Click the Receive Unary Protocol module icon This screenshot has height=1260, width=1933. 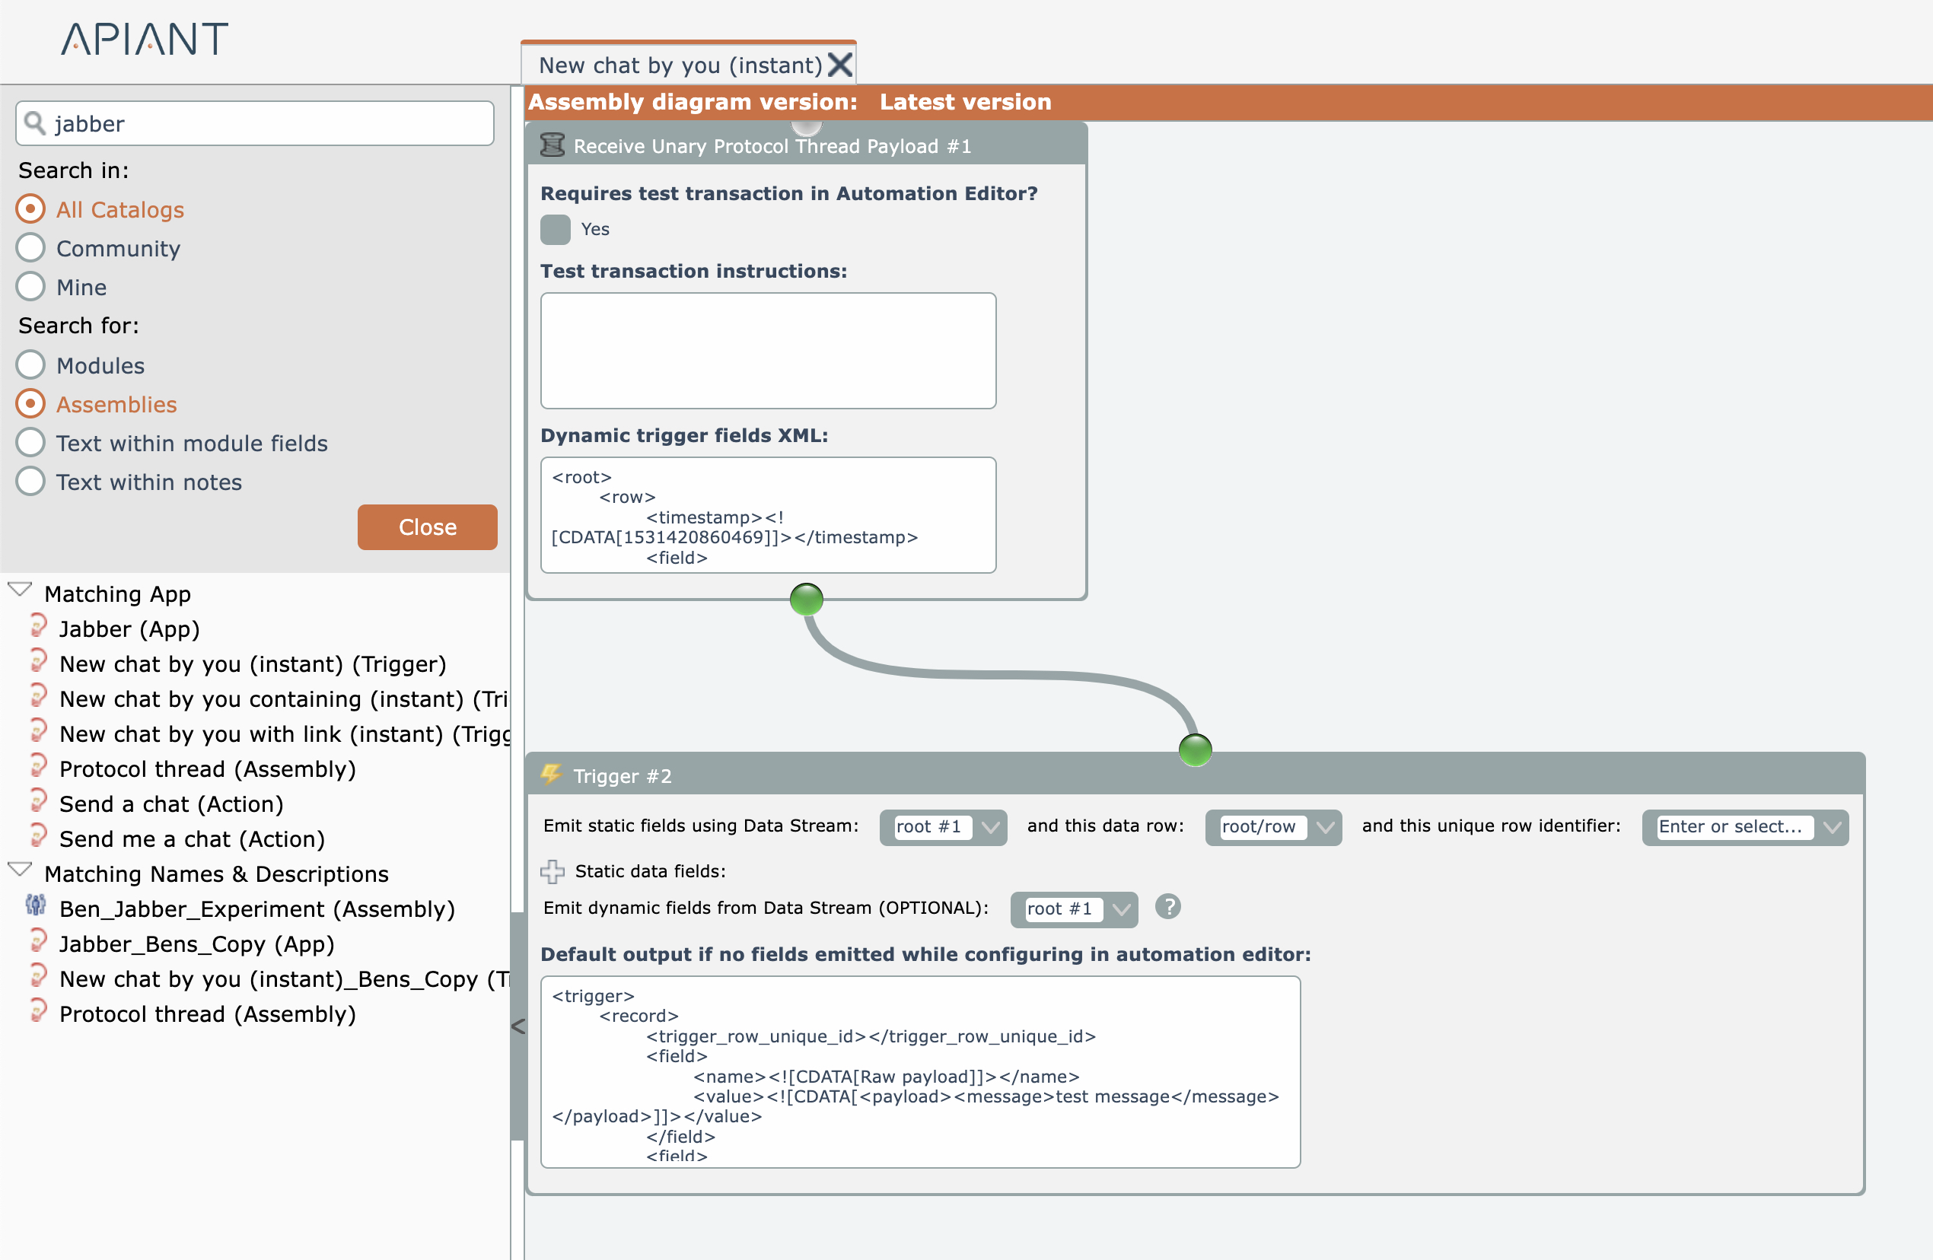pyautogui.click(x=553, y=145)
